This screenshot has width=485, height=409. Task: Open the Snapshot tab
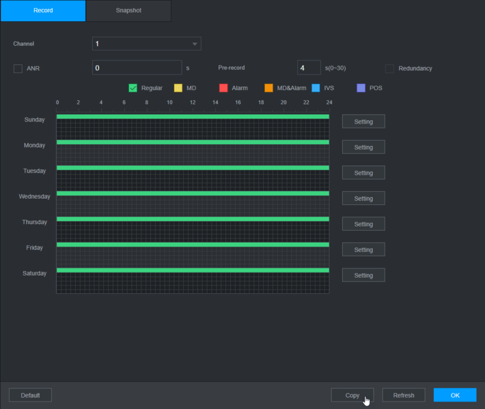tap(128, 10)
